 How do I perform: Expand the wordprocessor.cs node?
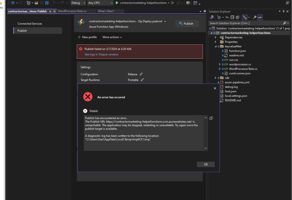[x=220, y=64]
